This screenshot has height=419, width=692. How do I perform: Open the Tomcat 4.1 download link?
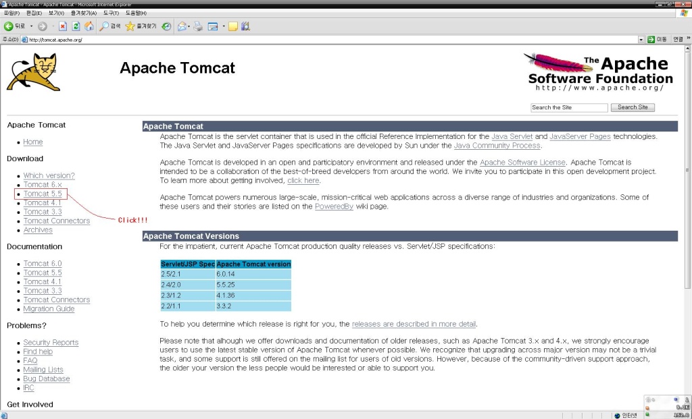tap(43, 202)
